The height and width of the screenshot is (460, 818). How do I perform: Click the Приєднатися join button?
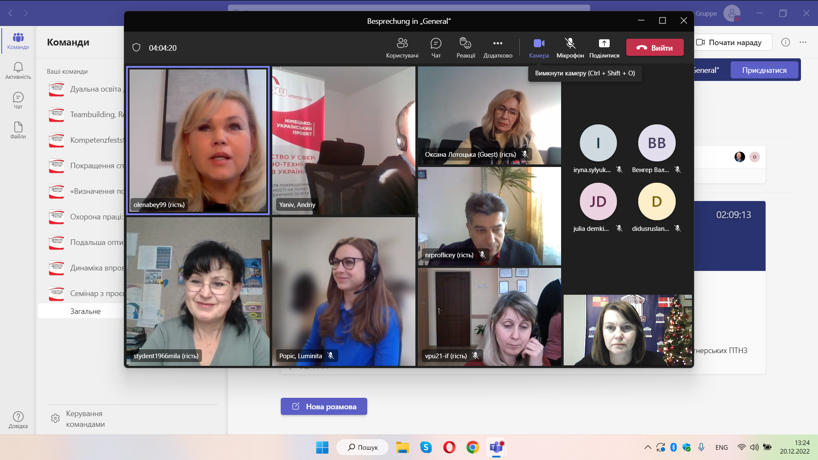point(764,70)
